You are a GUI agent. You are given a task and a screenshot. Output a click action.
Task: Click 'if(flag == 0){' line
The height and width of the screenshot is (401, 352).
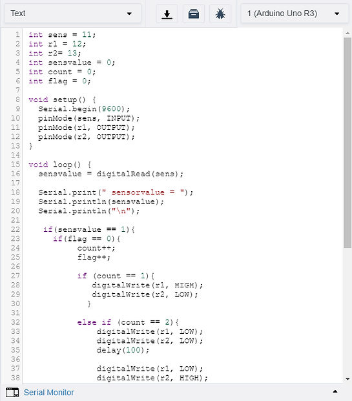(87, 239)
